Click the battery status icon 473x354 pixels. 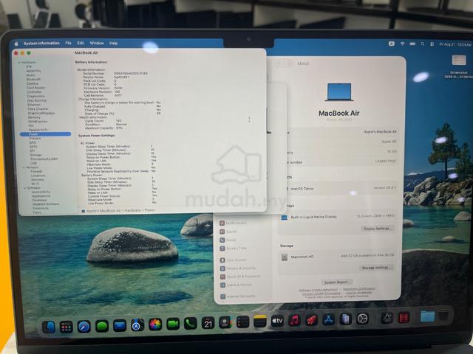click(412, 44)
